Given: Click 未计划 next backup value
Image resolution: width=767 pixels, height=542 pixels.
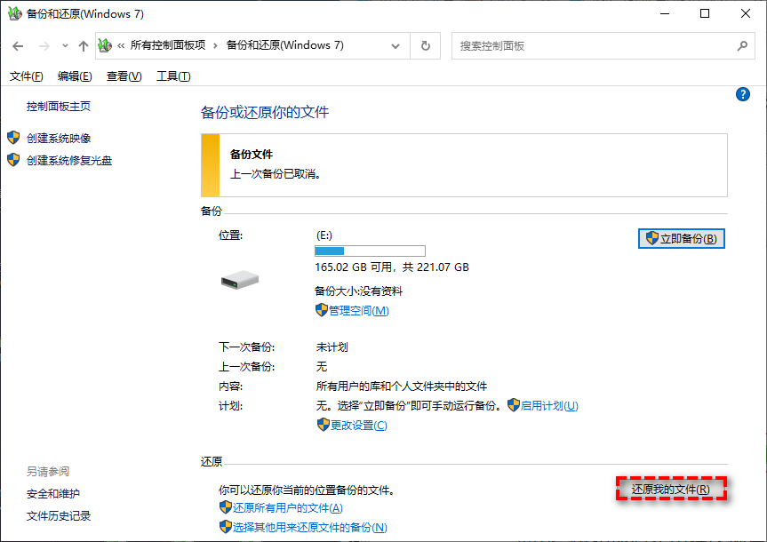Looking at the screenshot, I should 332,347.
